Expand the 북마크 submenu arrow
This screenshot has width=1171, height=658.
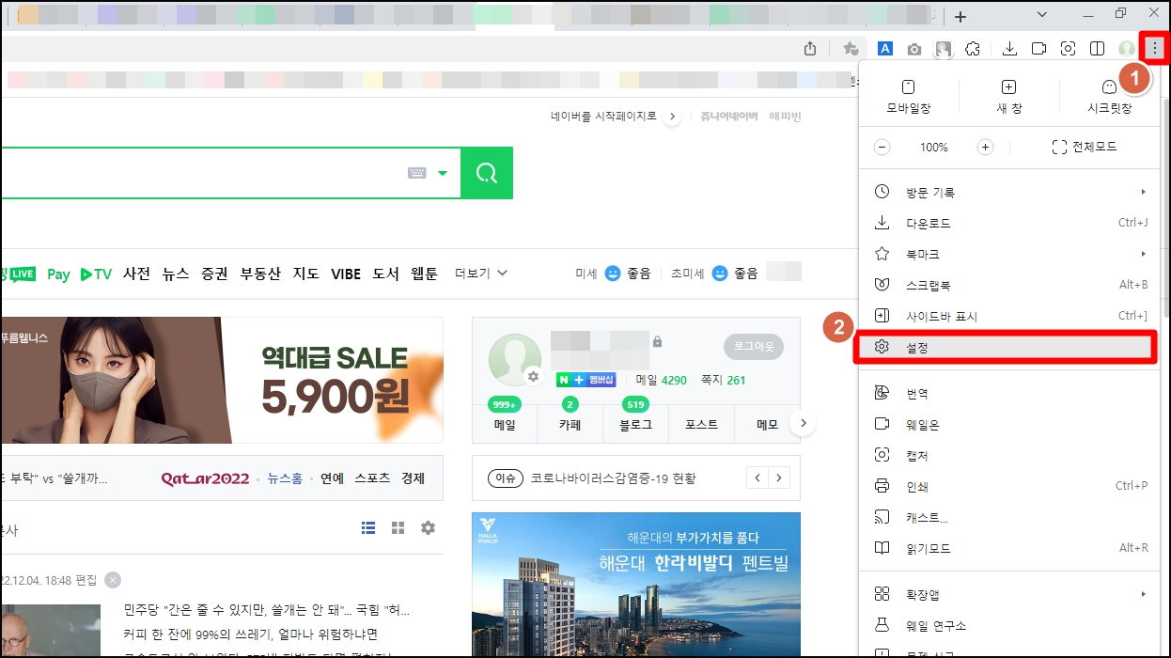[x=1143, y=254]
